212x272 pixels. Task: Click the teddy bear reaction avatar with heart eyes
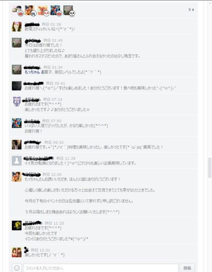pyautogui.click(x=43, y=11)
